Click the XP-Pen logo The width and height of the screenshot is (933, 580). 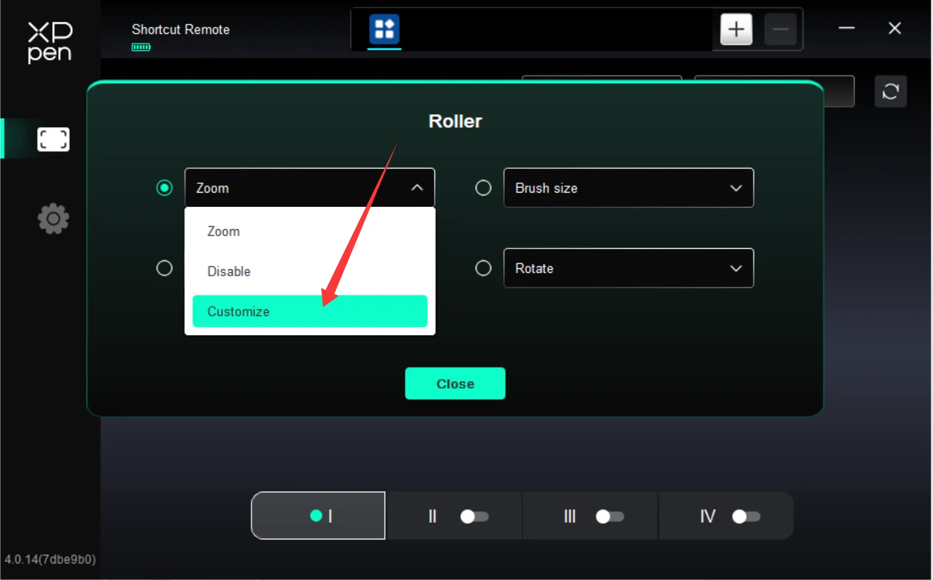coord(50,42)
